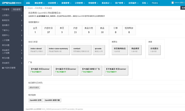Click the 信息数量统计 section heading
Viewport: 185px width, 111px height.
[x=34, y=22]
